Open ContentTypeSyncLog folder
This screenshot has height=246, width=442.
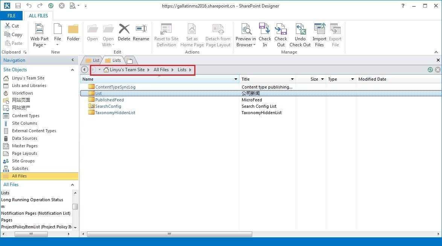point(115,87)
